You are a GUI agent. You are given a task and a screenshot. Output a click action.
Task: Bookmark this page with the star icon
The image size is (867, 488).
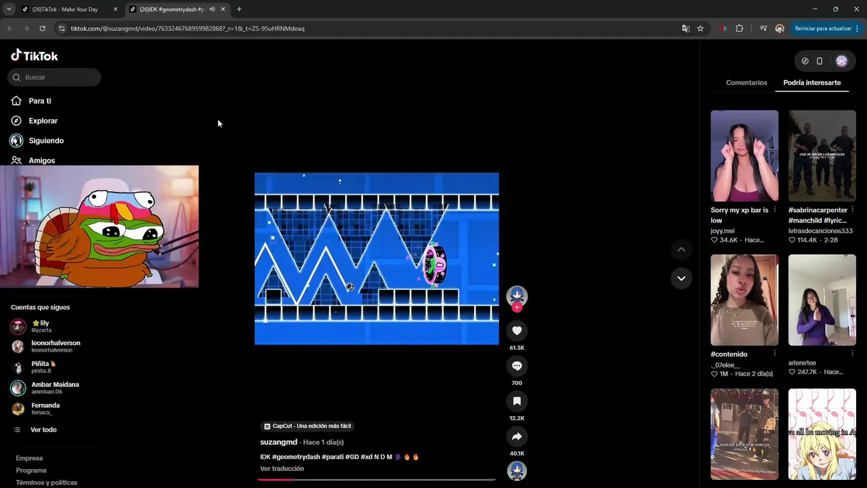click(x=700, y=28)
